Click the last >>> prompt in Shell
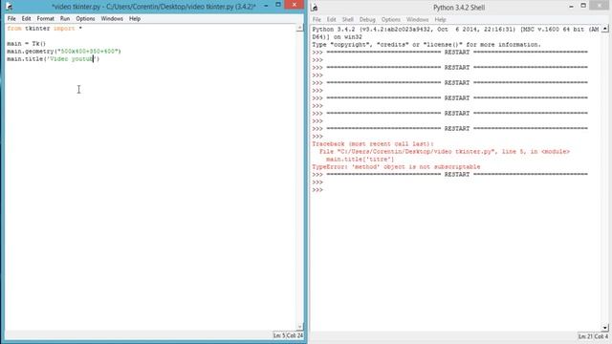The width and height of the screenshot is (612, 344). click(317, 190)
